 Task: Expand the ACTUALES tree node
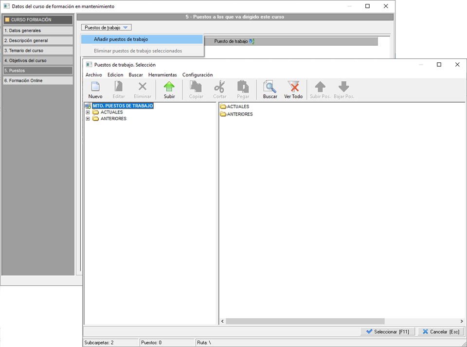coord(88,112)
